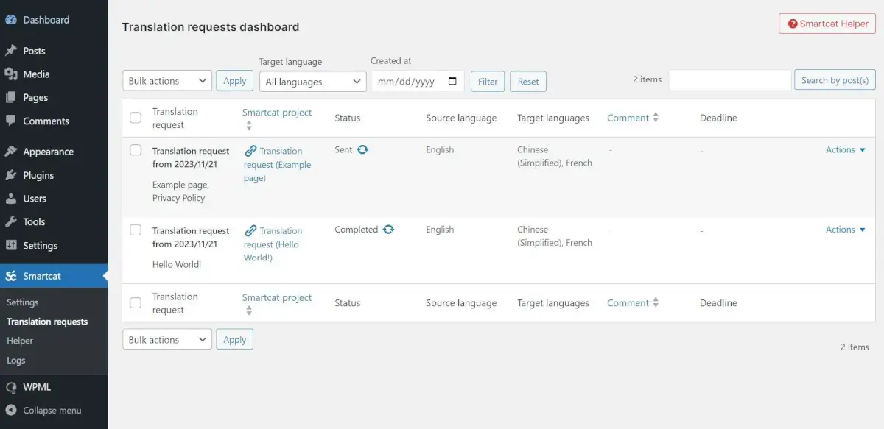Click the Plugins menu label
Screen dimensions: 884x429
[x=38, y=175]
